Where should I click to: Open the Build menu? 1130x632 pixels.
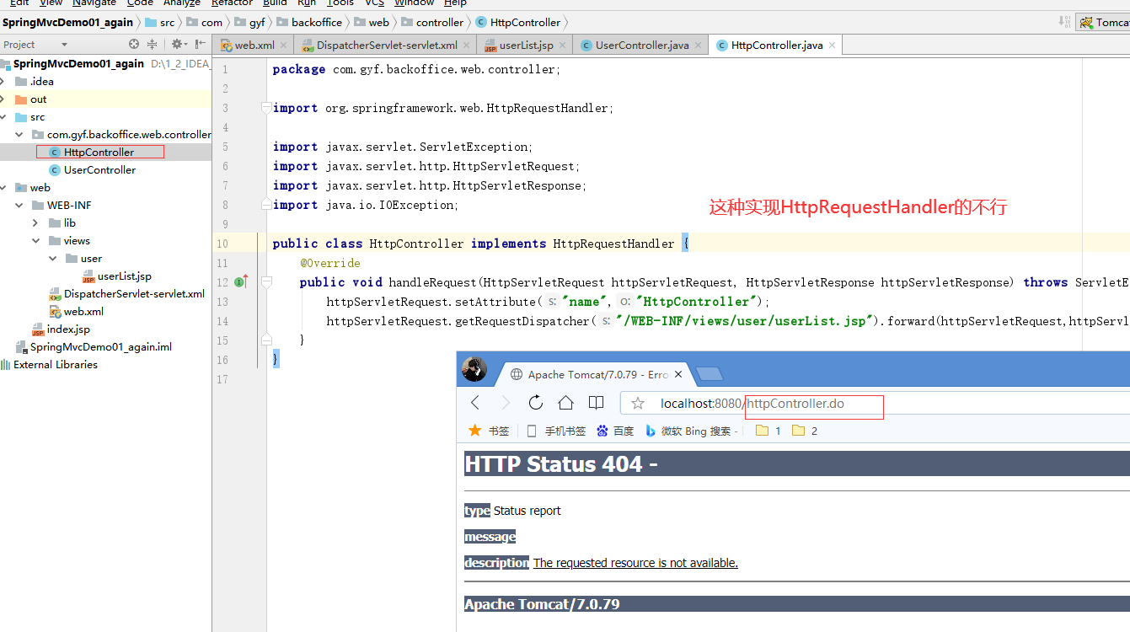(275, 3)
